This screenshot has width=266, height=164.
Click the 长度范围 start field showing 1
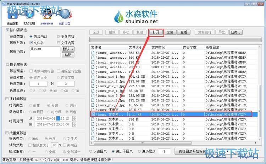(38, 84)
